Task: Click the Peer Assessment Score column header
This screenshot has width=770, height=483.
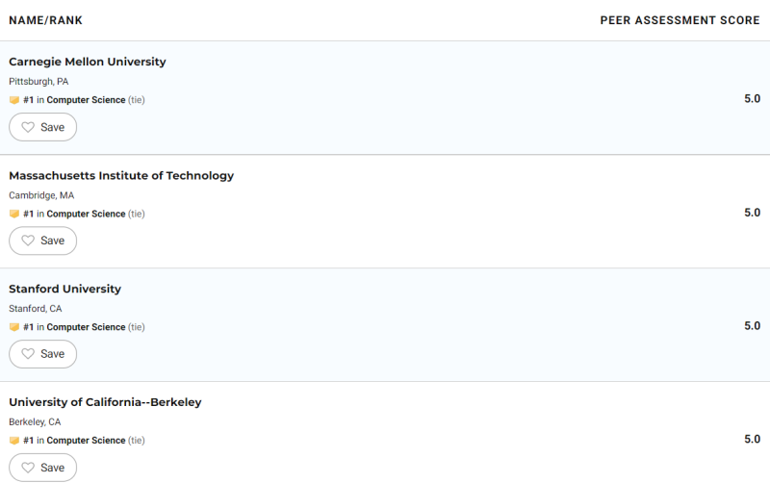Action: [680, 20]
